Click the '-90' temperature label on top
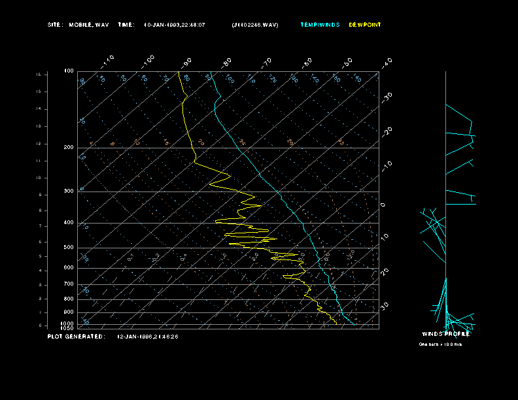Viewport: 518px width, 400px height. pos(187,62)
